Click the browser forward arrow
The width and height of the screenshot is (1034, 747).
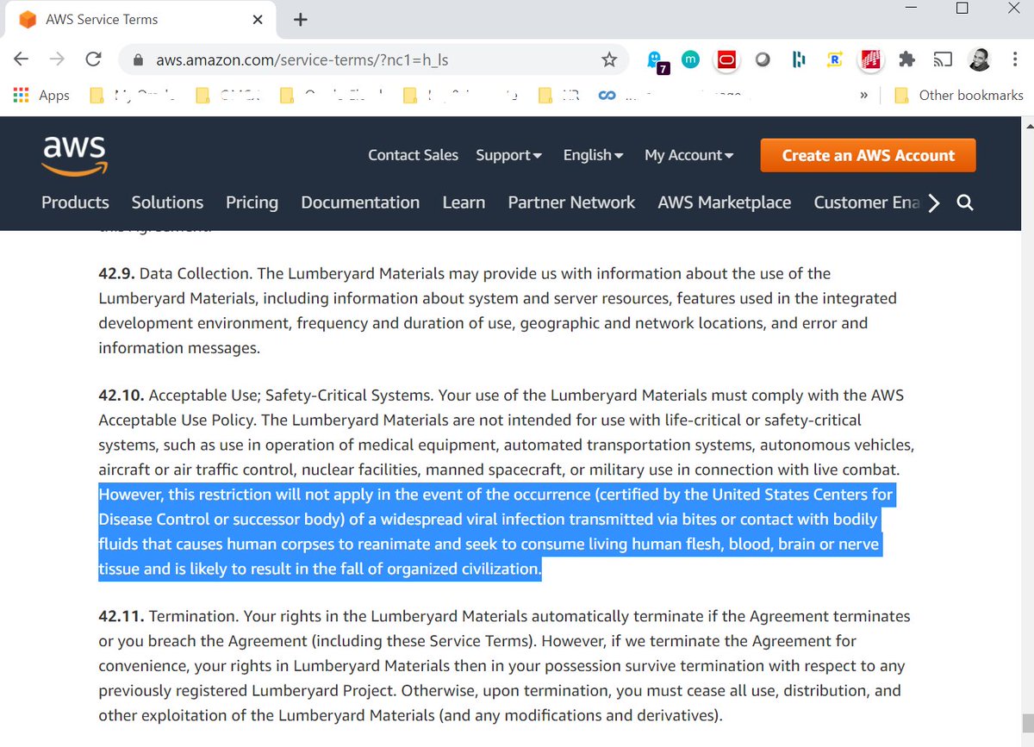pyautogui.click(x=58, y=59)
